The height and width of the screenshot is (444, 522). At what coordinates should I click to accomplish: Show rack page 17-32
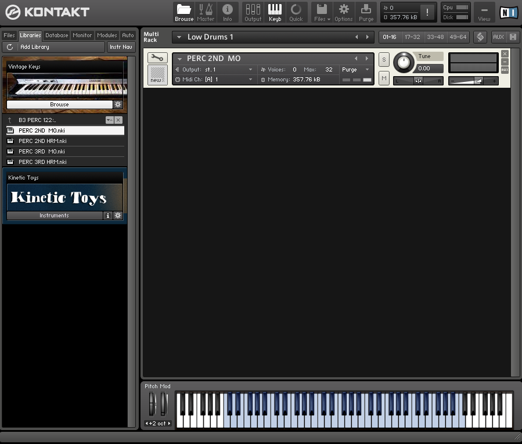(x=412, y=37)
